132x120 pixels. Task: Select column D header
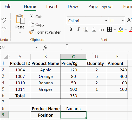96,57
